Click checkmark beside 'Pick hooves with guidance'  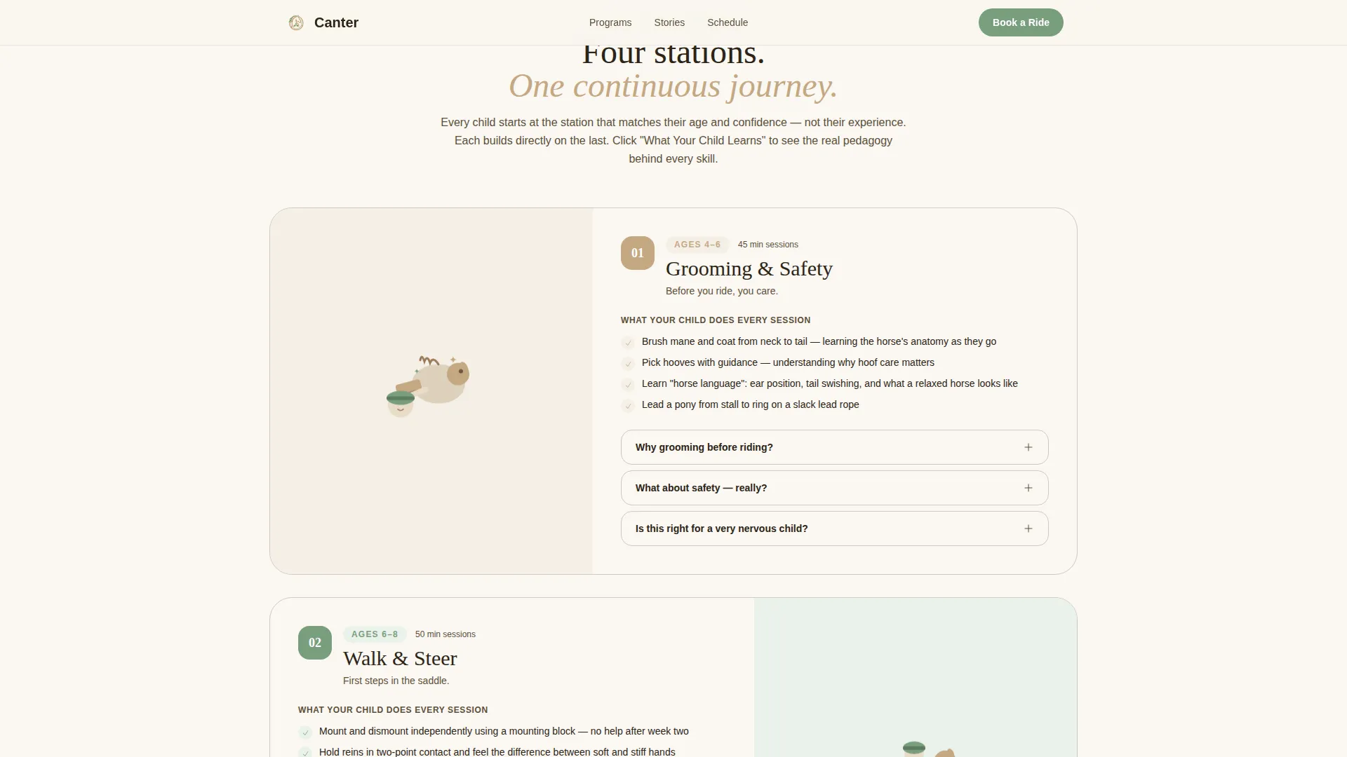(628, 364)
